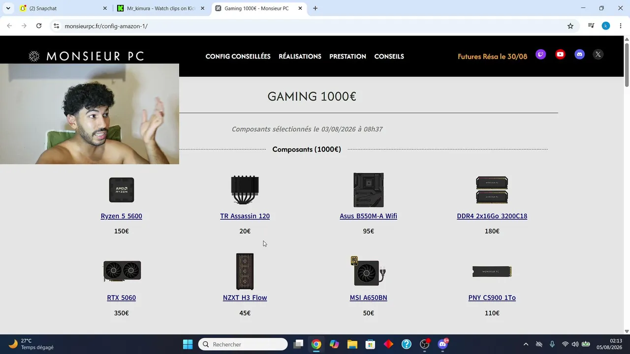Click the microphone icon in system tray
The width and height of the screenshot is (630, 354).
tap(552, 344)
